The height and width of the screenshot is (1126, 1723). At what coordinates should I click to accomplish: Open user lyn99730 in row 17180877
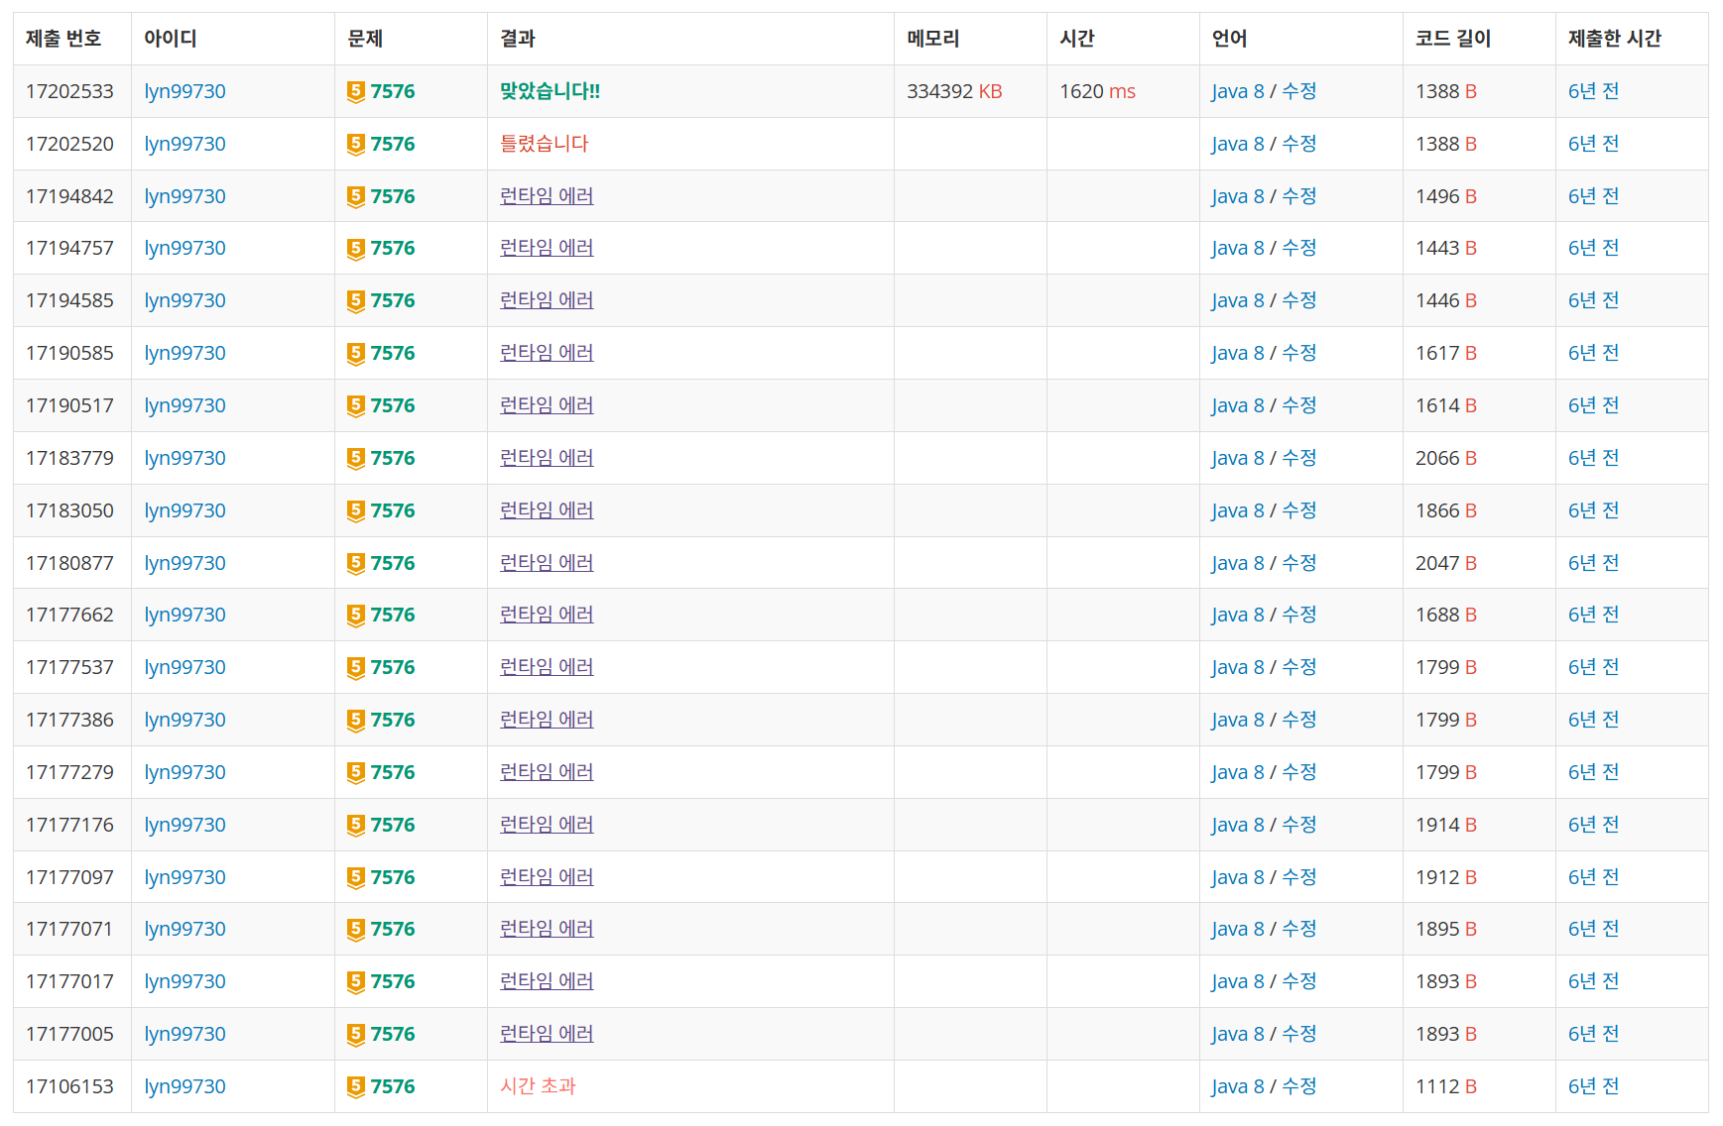(185, 563)
